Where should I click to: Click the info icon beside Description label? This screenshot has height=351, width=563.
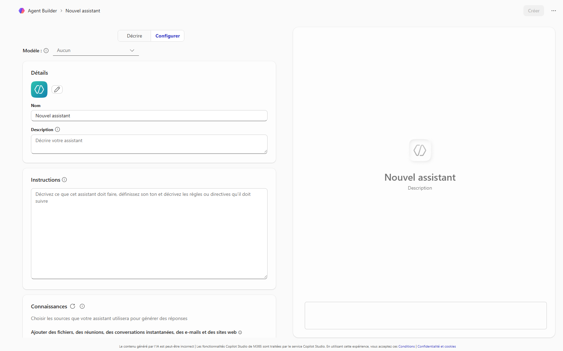coord(57,130)
